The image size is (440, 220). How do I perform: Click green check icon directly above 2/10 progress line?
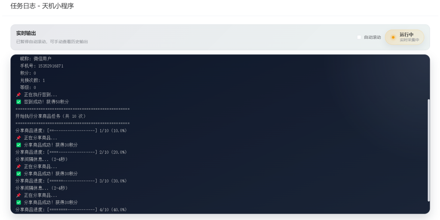pyautogui.click(x=18, y=145)
